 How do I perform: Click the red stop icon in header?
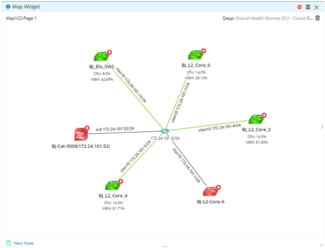coord(300,7)
